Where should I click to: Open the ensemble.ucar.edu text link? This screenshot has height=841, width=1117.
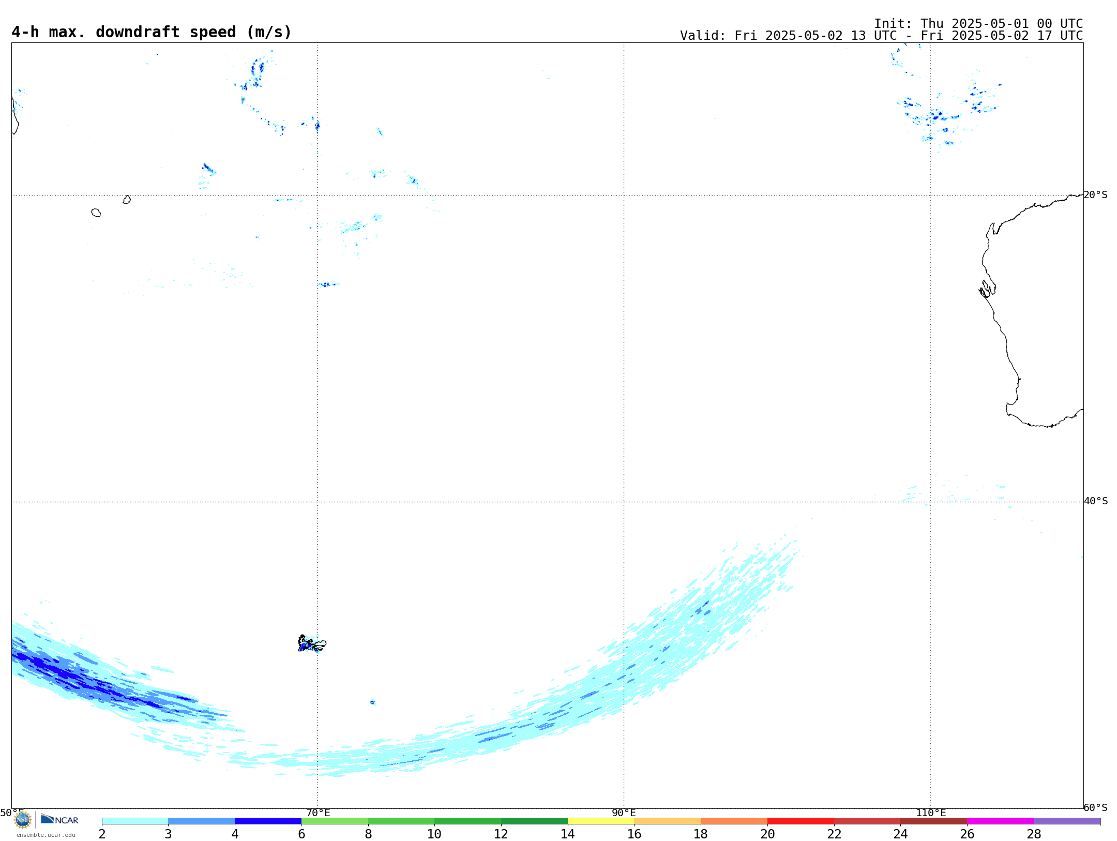click(x=46, y=835)
